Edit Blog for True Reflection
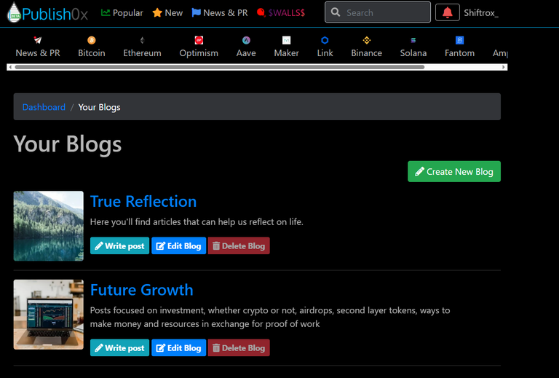 (178, 245)
